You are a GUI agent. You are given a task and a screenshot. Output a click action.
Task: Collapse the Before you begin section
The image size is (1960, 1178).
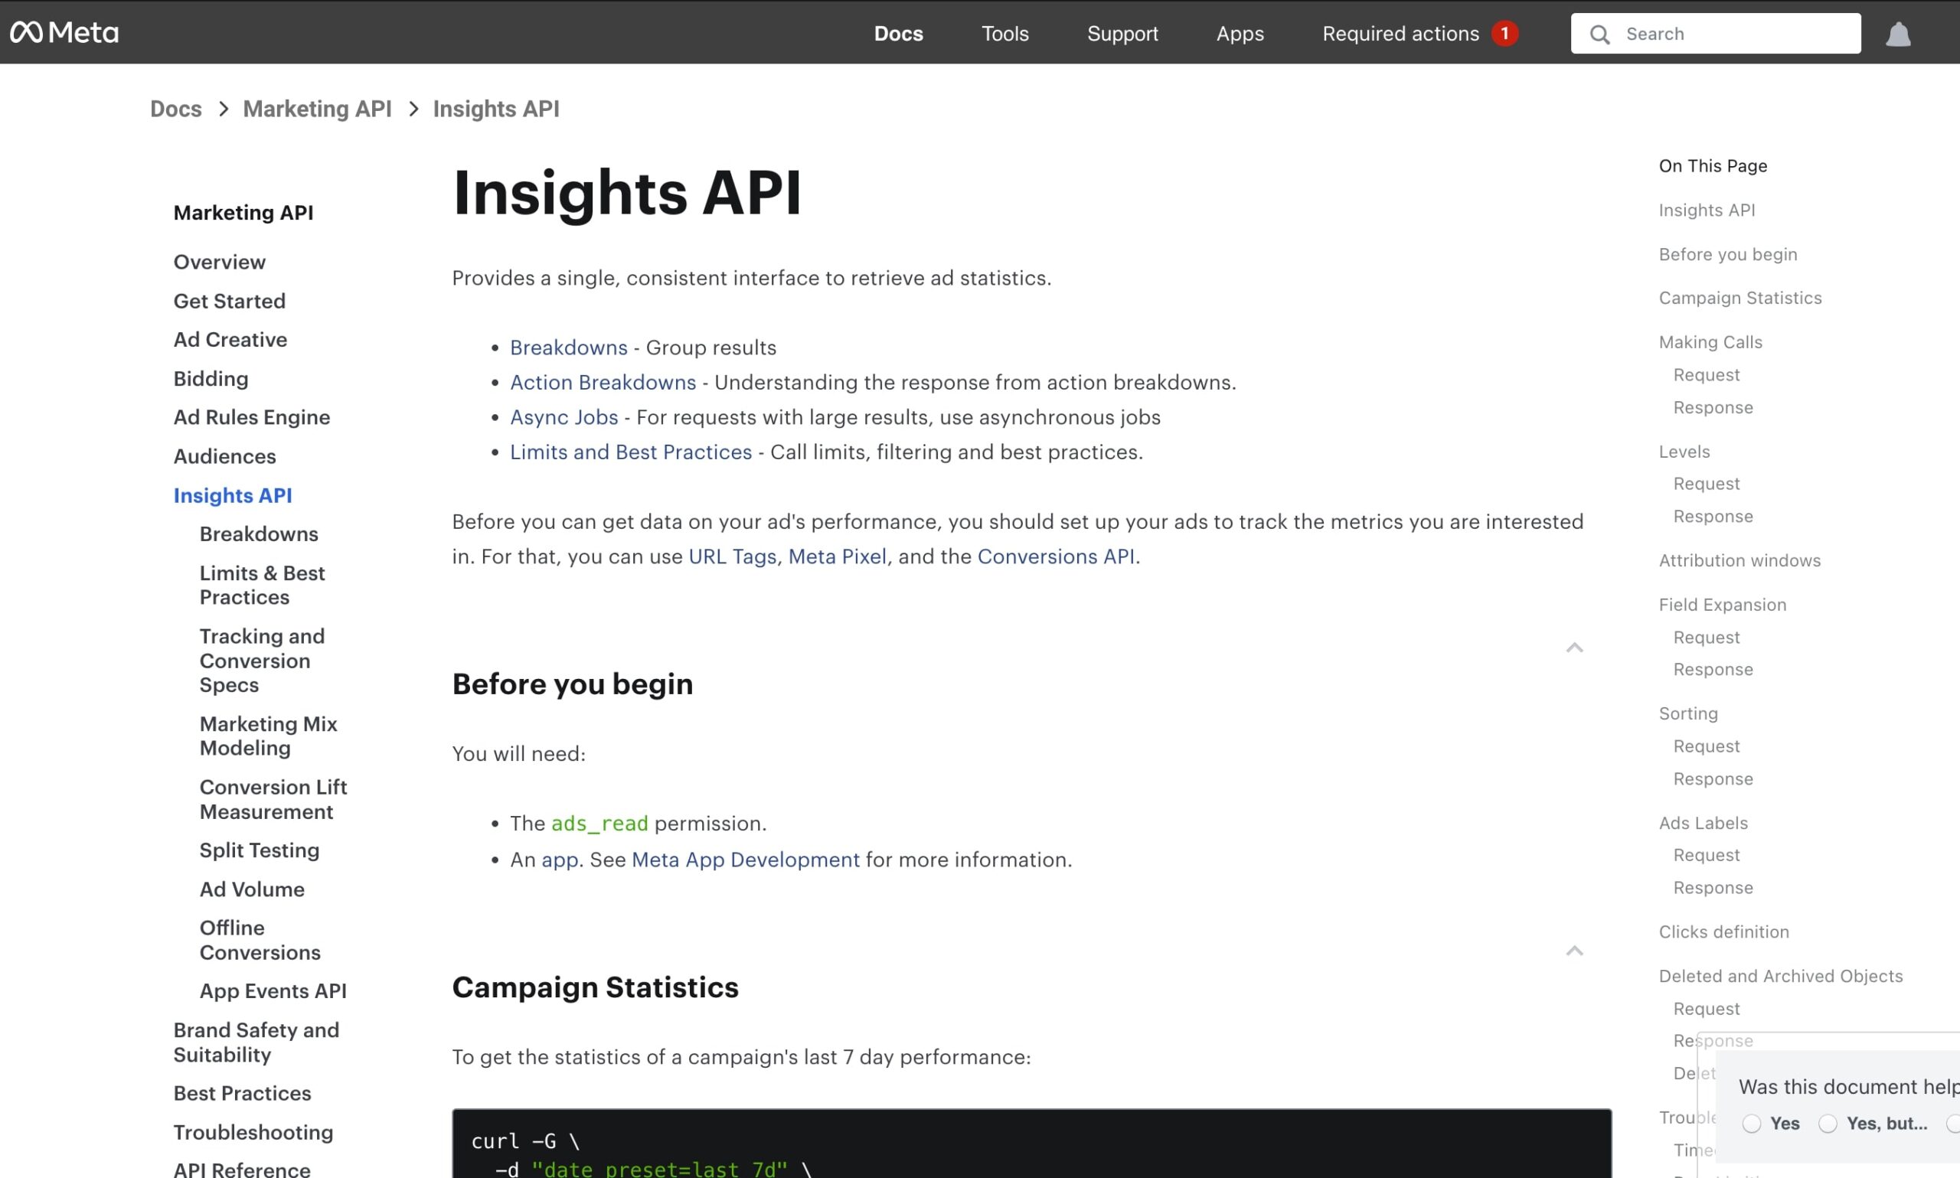point(1574,648)
